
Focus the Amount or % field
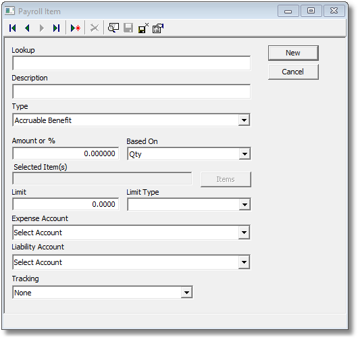pos(66,153)
